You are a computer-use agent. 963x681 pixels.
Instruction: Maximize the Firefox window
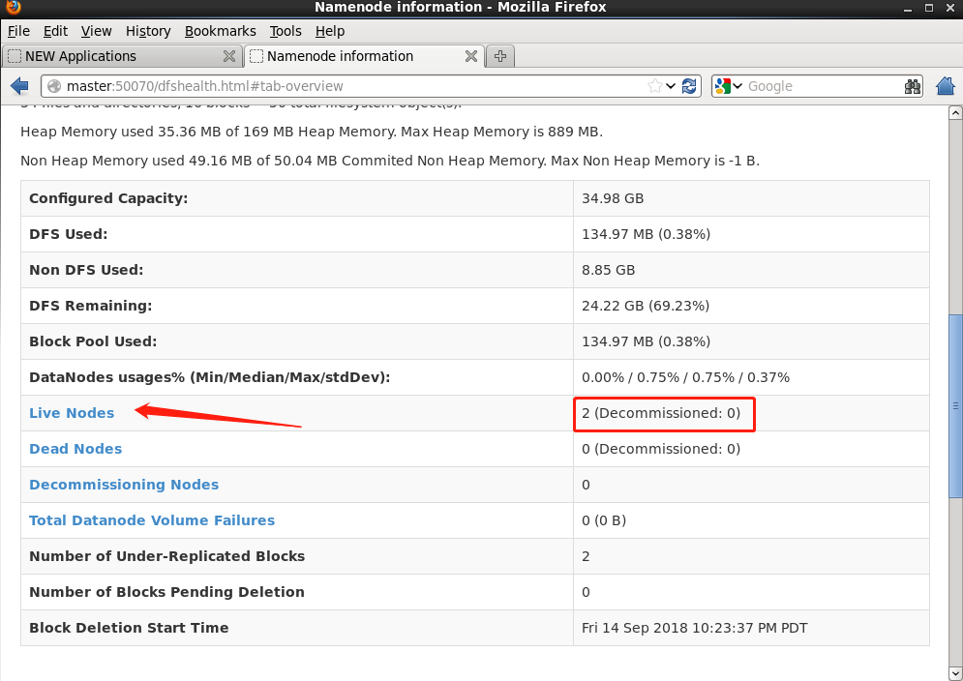tap(929, 8)
